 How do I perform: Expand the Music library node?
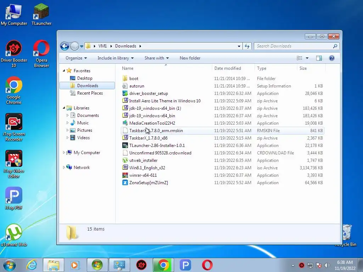tap(67, 123)
